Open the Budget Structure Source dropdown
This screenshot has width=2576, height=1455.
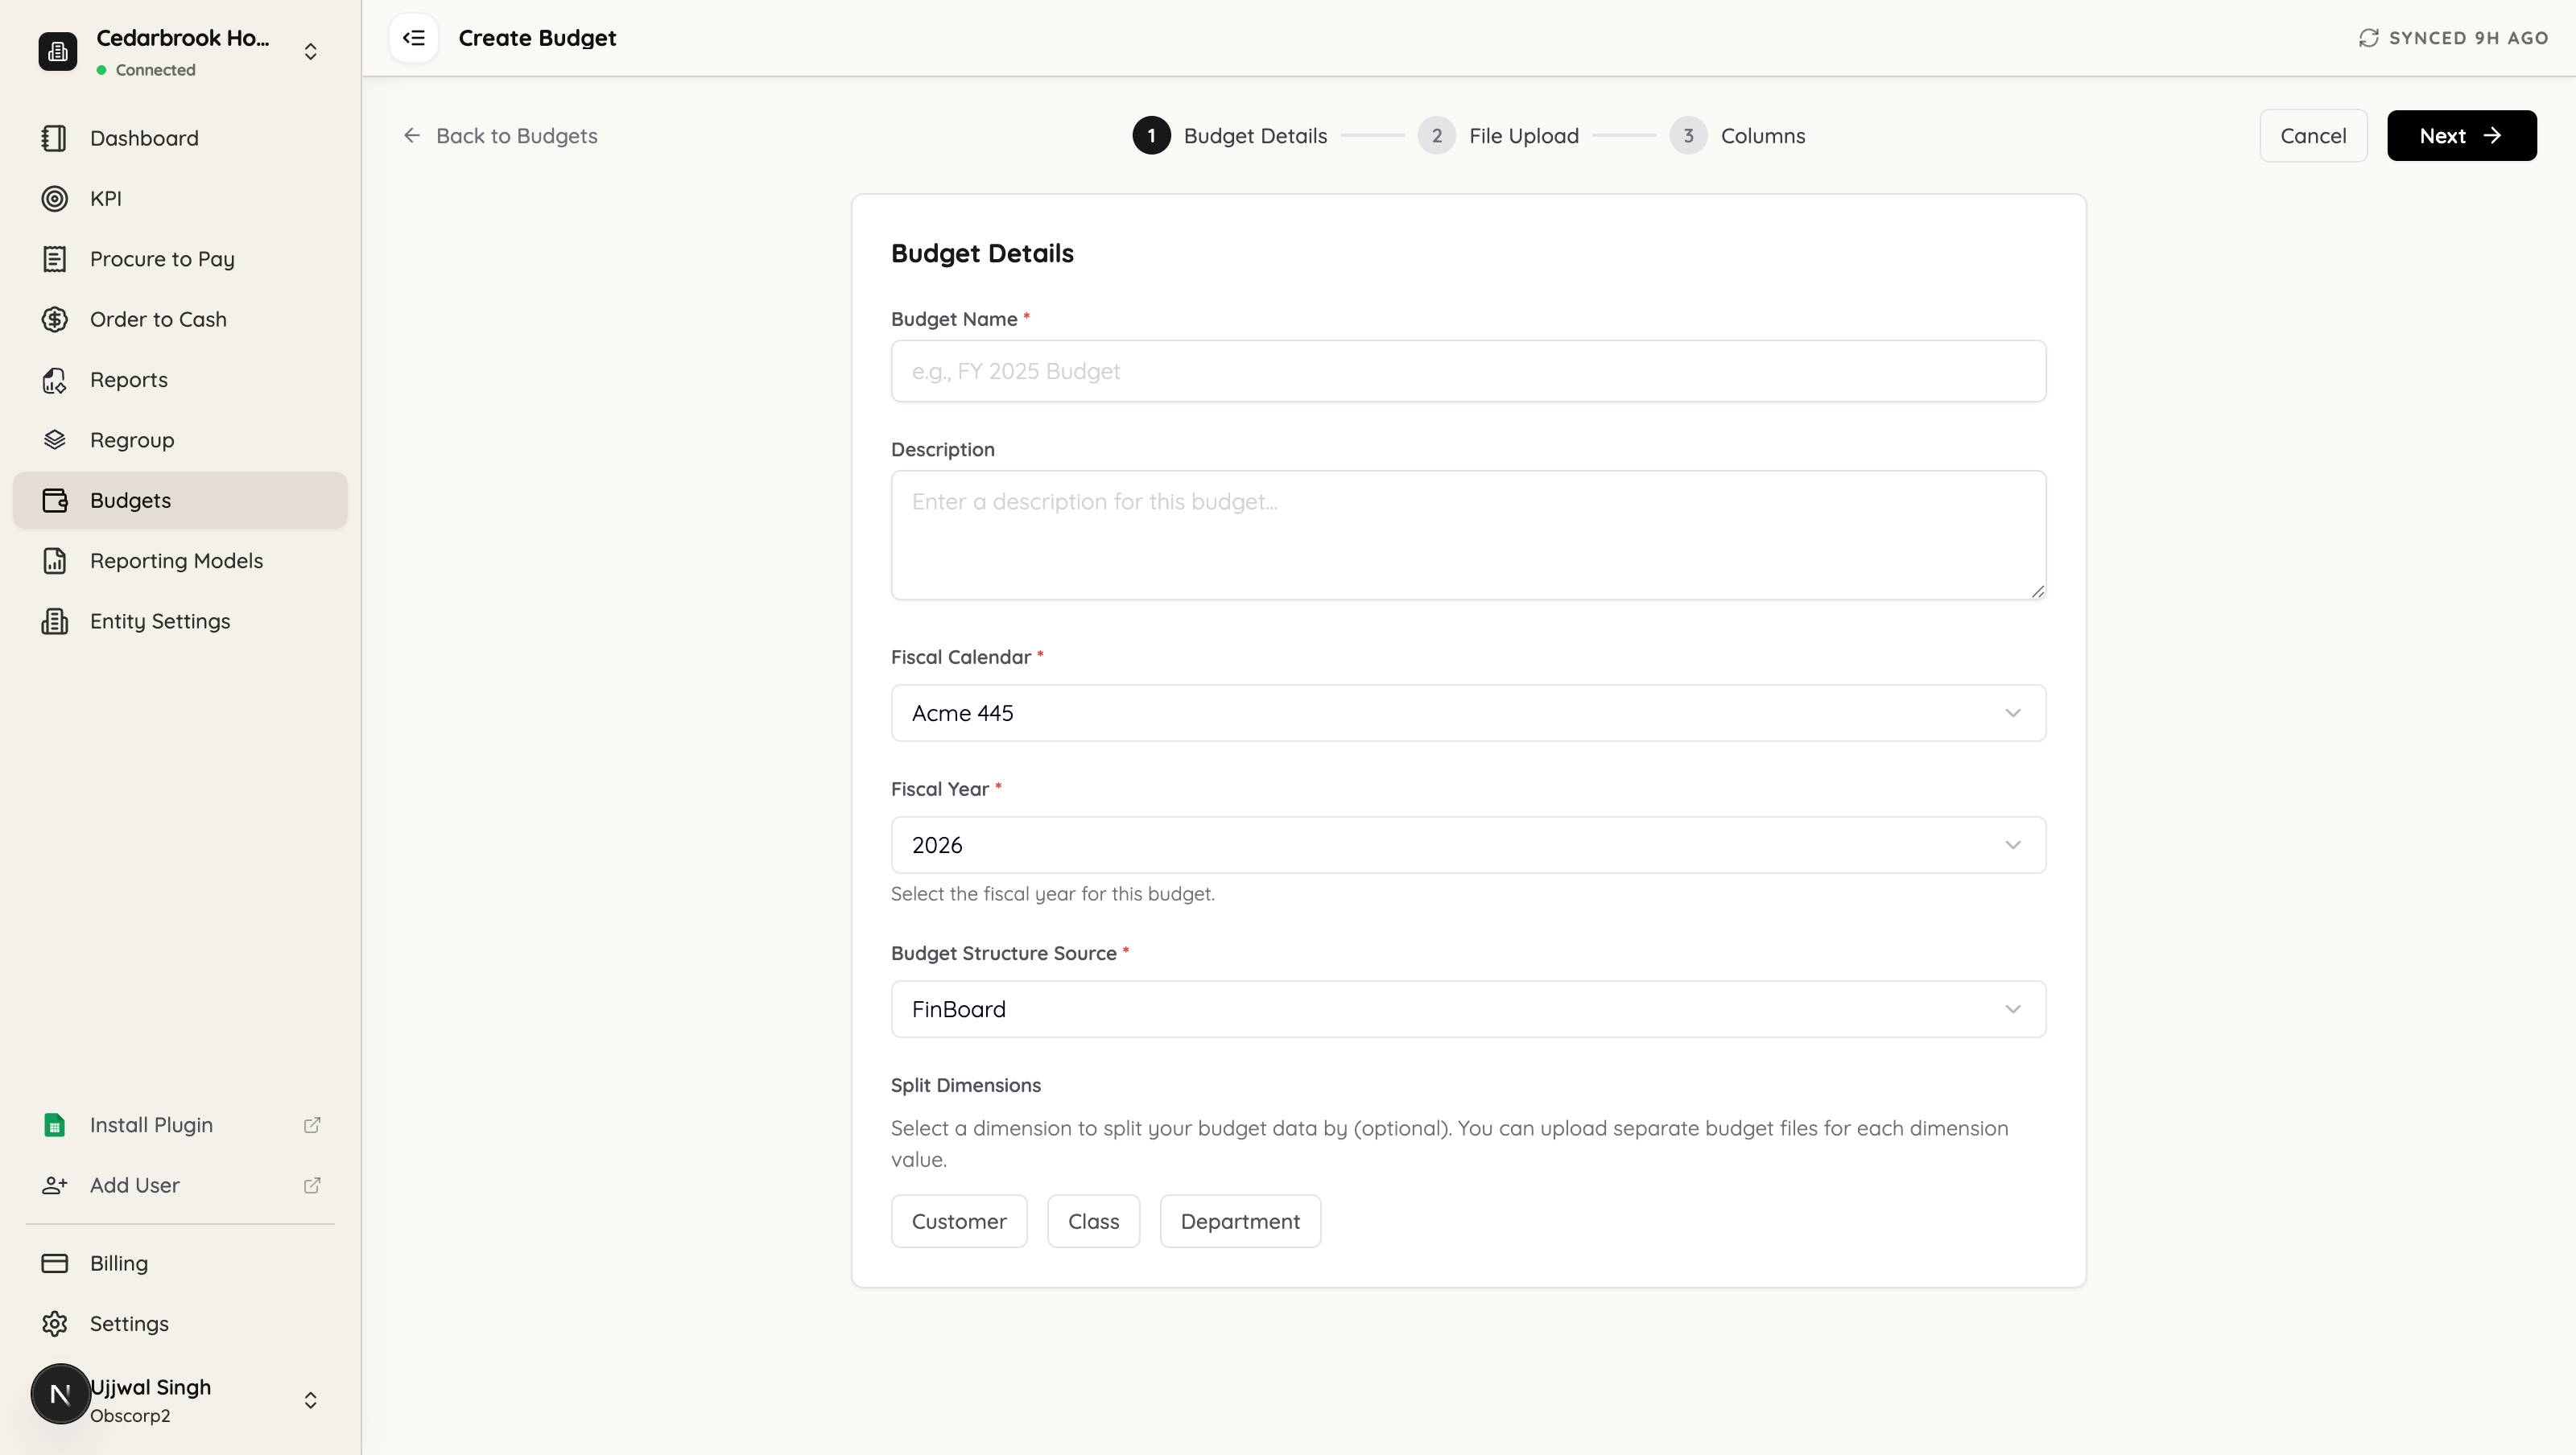tap(1468, 1009)
